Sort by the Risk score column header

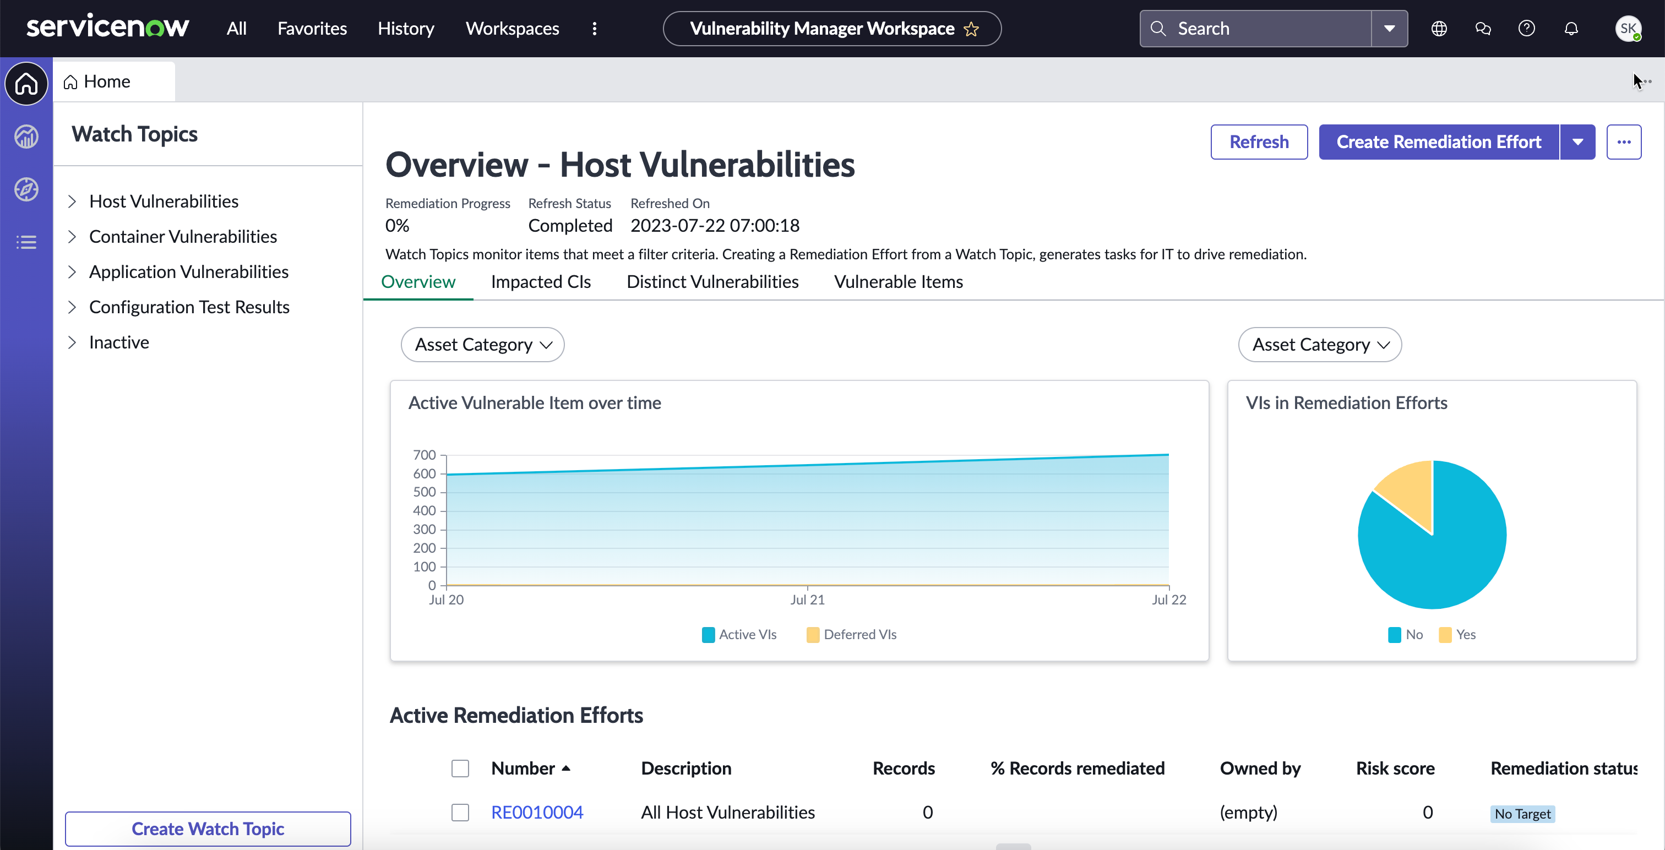pos(1395,769)
